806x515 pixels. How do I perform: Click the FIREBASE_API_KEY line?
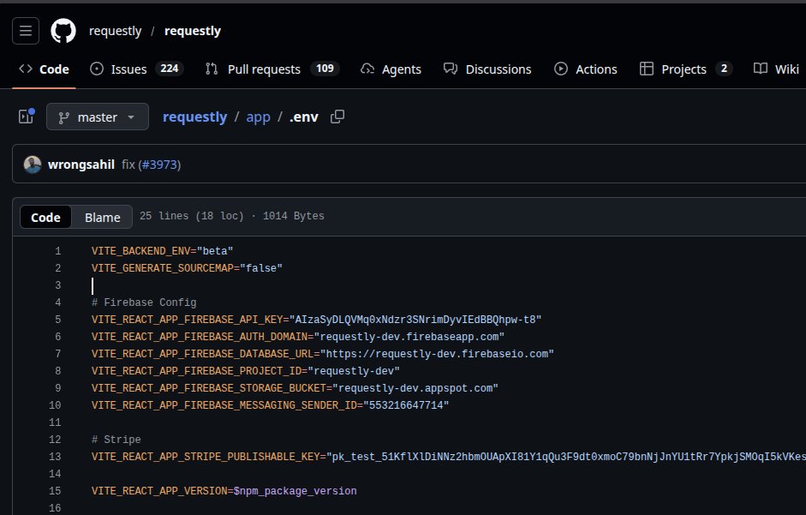pyautogui.click(x=316, y=320)
